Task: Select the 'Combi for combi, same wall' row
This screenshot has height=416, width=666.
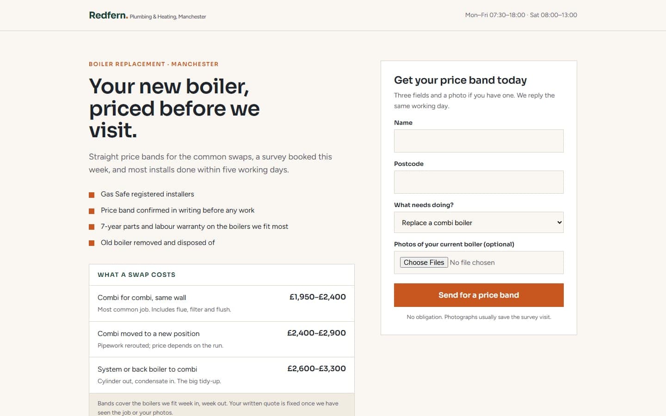Action: pos(222,303)
